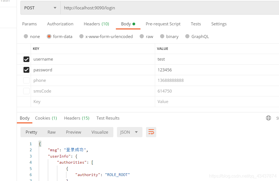Toggle response line wrap icon
Screen dimensions: 279x181
(x=151, y=132)
